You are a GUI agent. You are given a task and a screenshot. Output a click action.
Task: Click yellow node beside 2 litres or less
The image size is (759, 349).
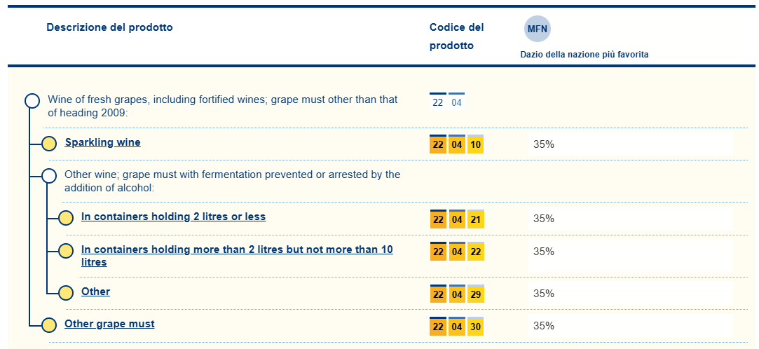[x=66, y=219]
